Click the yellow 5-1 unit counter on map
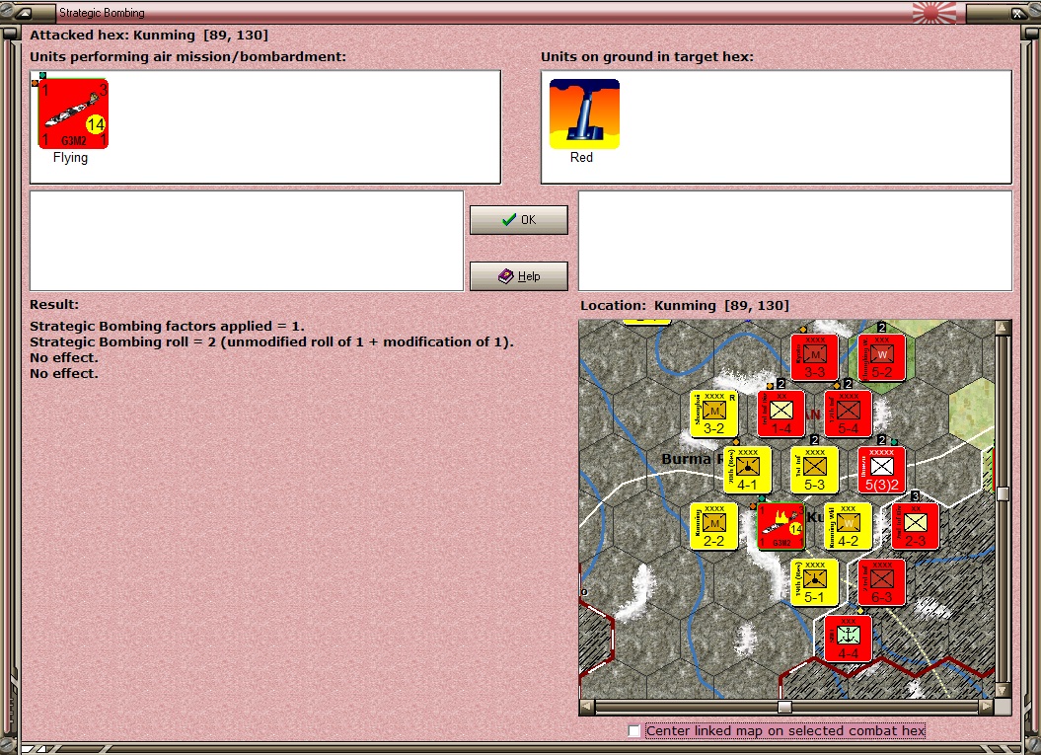 (815, 583)
